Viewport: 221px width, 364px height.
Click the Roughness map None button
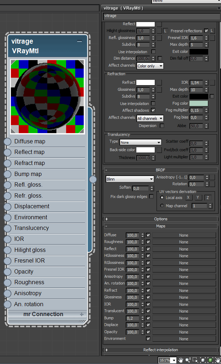click(x=184, y=242)
